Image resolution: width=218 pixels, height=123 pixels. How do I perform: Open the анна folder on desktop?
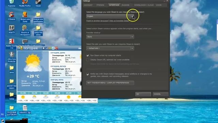click(12, 70)
